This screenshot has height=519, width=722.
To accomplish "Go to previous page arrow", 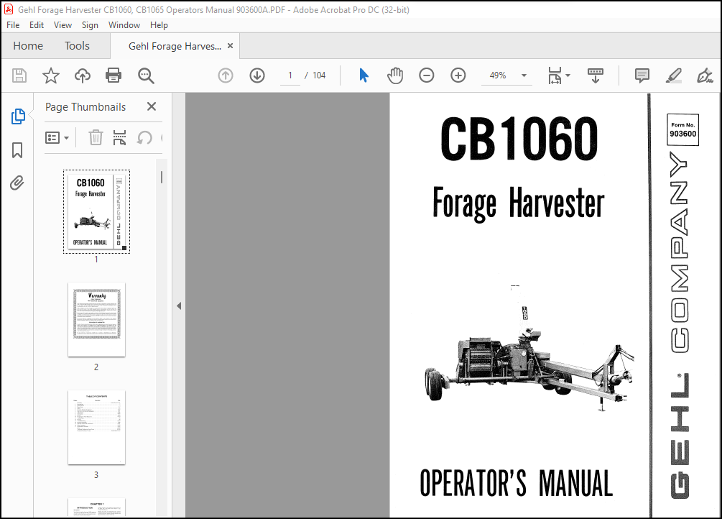I will (x=226, y=75).
